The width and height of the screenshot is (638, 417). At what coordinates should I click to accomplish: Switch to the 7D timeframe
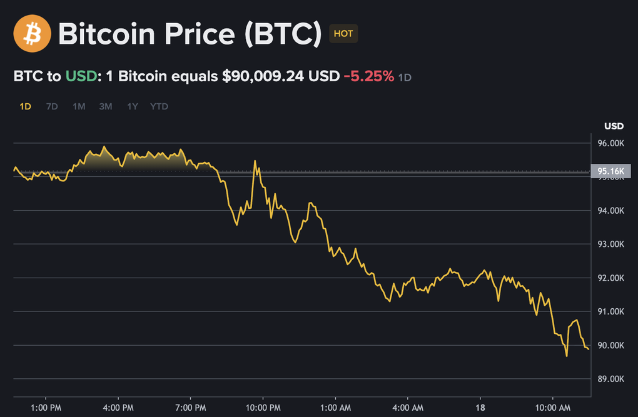52,106
